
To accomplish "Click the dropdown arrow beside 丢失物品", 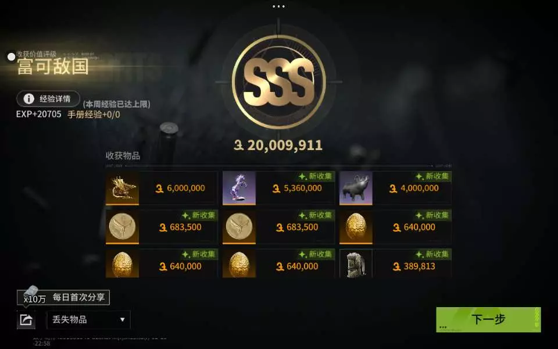I will pyautogui.click(x=123, y=319).
